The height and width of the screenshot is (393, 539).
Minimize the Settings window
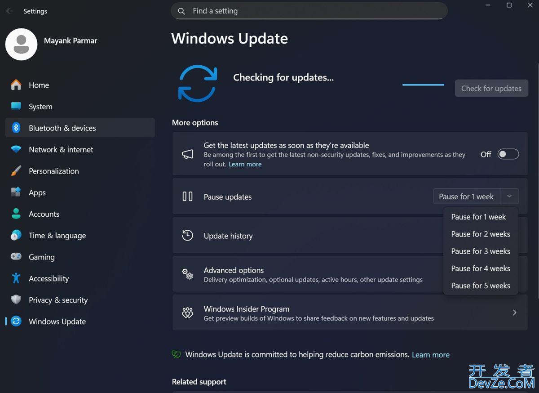488,5
